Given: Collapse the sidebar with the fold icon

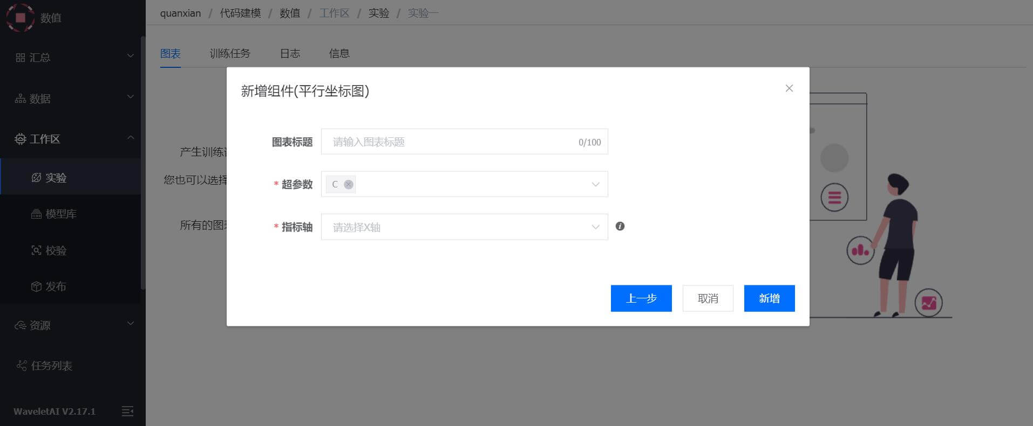Looking at the screenshot, I should click(127, 411).
